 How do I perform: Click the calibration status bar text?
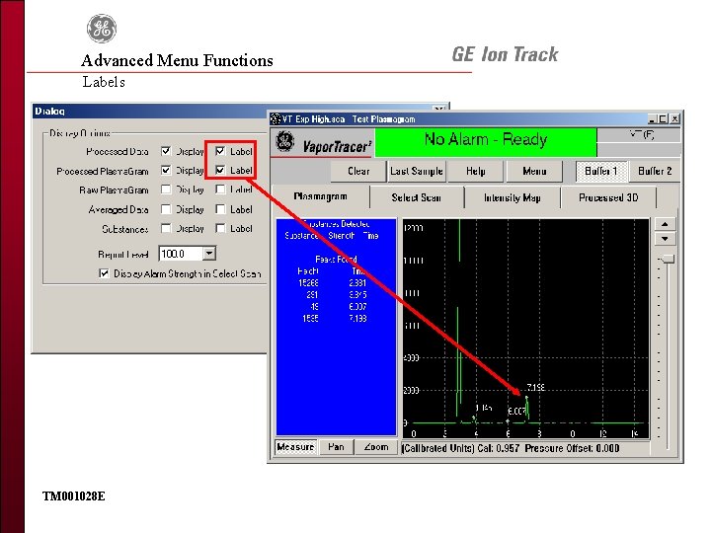click(x=511, y=449)
